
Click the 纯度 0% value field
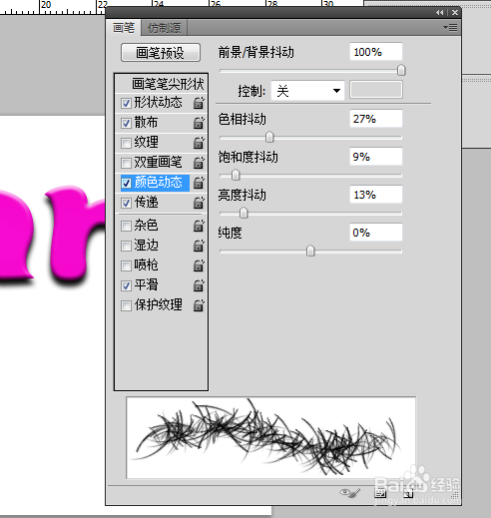pyautogui.click(x=376, y=233)
